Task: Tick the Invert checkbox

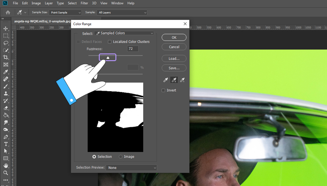Action: [x=163, y=90]
